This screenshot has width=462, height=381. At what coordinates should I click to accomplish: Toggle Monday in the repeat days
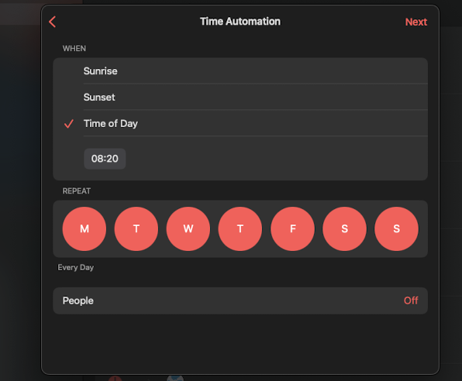tap(84, 228)
